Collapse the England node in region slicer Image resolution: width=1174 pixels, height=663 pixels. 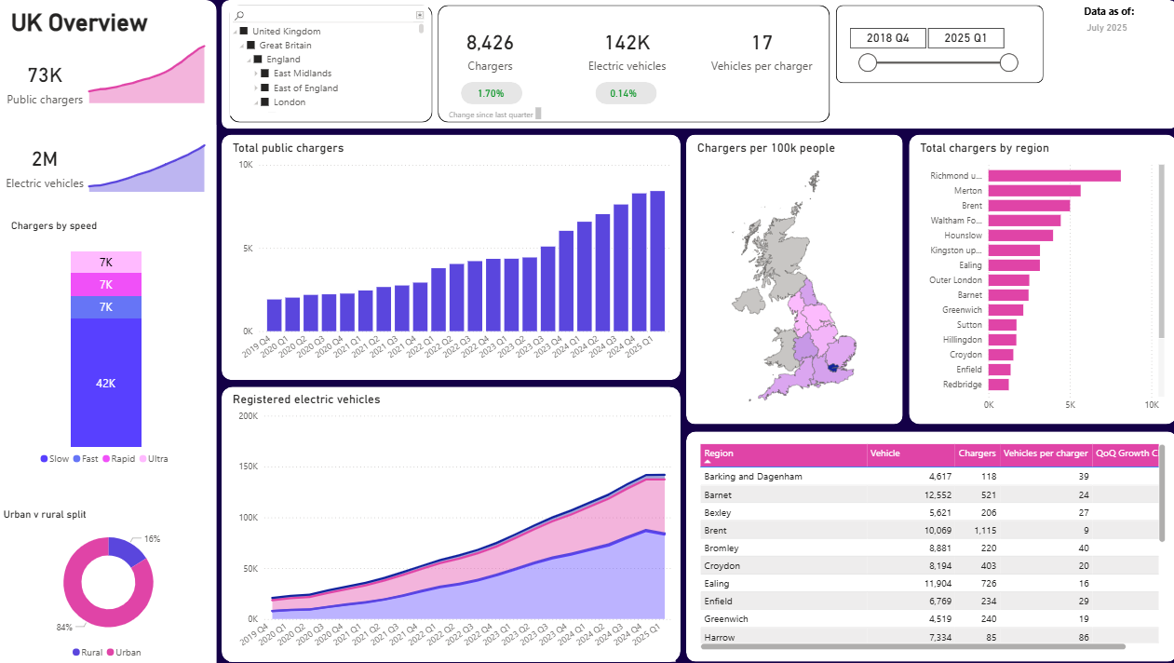(x=249, y=60)
